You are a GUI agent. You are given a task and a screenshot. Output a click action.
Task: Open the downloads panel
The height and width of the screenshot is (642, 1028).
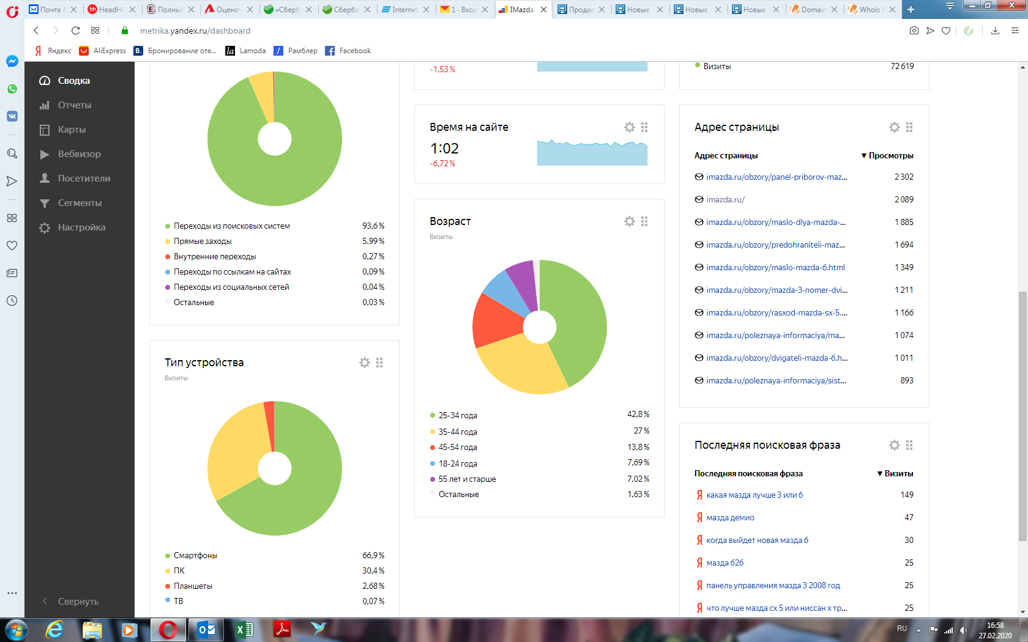click(995, 31)
